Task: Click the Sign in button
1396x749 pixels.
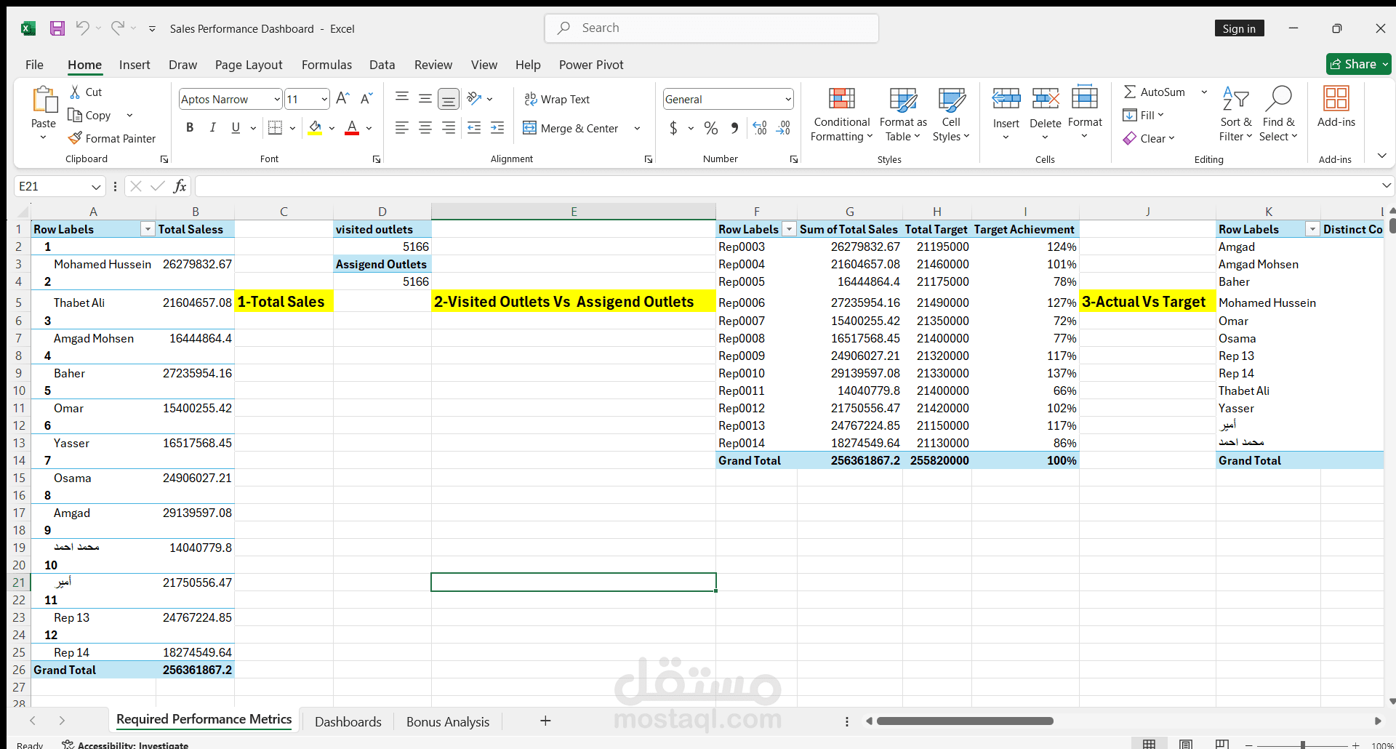Action: (1239, 28)
